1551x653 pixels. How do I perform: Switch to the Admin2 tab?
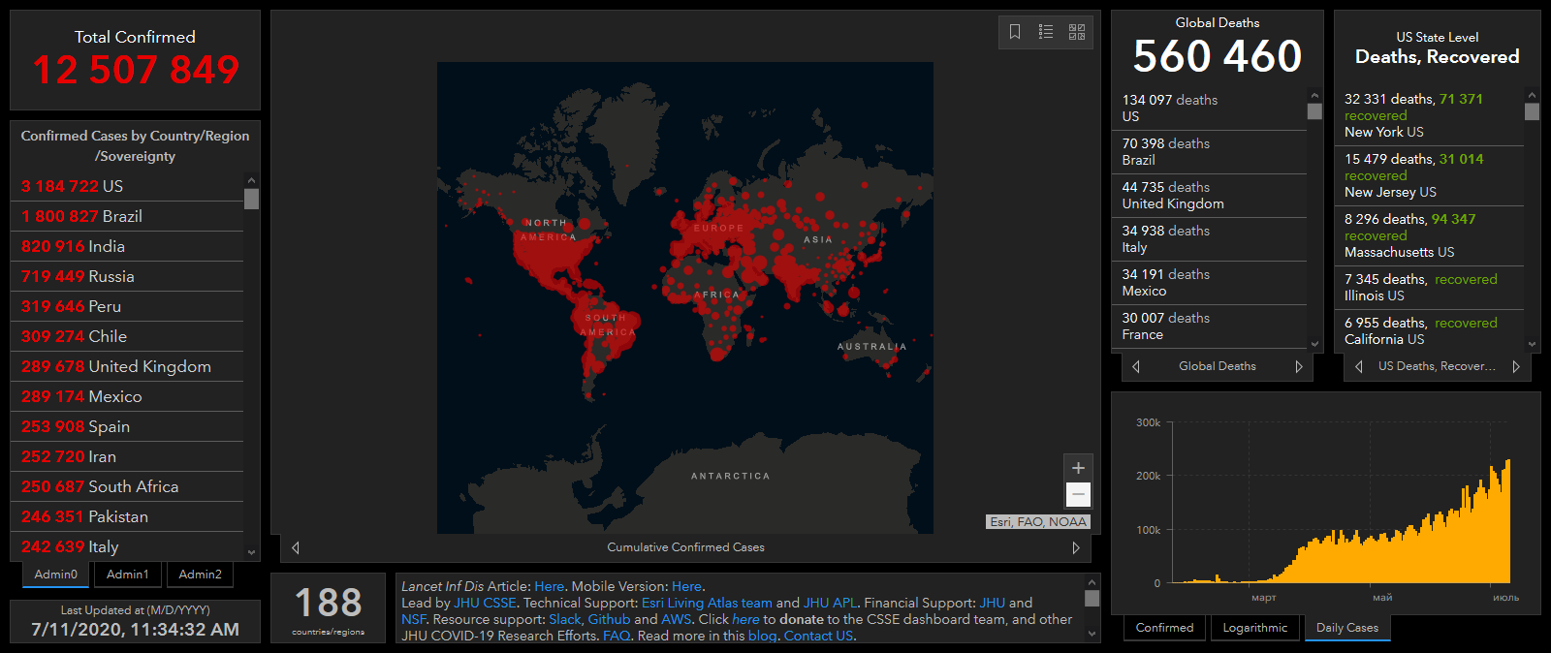point(200,575)
